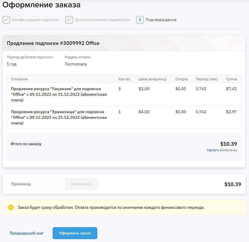Click the subscription period value 1 год
The height and width of the screenshot is (242, 249).
pyautogui.click(x=12, y=64)
